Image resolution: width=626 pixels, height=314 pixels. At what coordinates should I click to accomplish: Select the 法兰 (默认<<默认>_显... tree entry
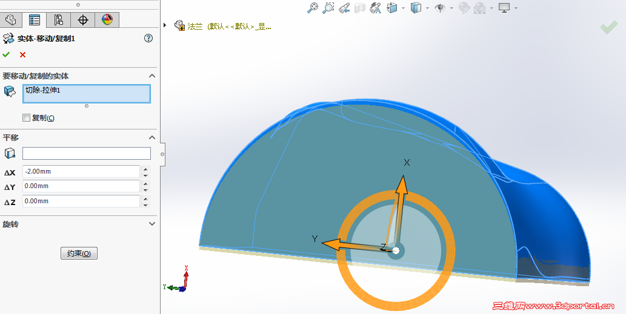tap(229, 27)
